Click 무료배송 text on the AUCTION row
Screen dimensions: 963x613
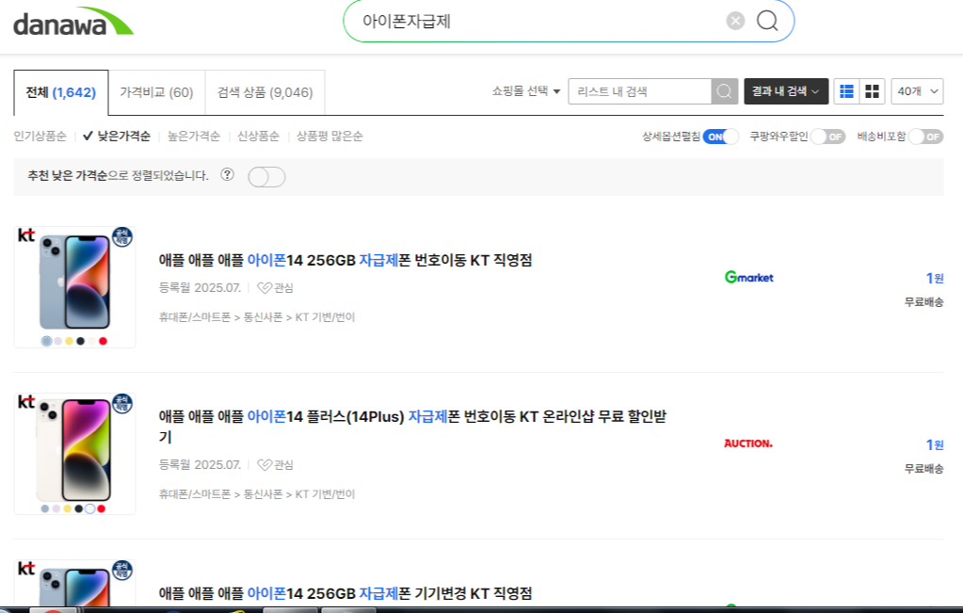pos(923,469)
